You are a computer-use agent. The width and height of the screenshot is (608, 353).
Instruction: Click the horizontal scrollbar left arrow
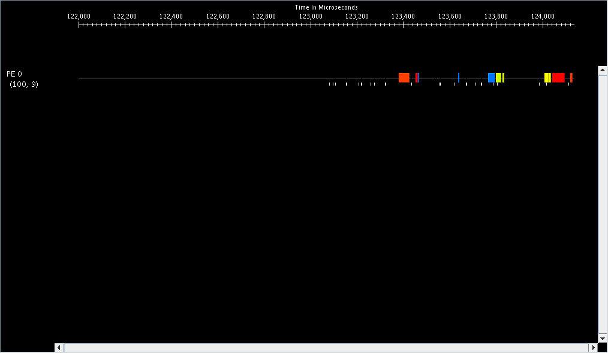coord(59,348)
